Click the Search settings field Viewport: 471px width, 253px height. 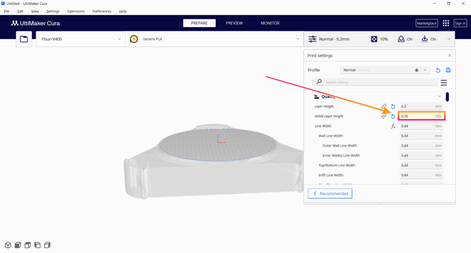[374, 82]
